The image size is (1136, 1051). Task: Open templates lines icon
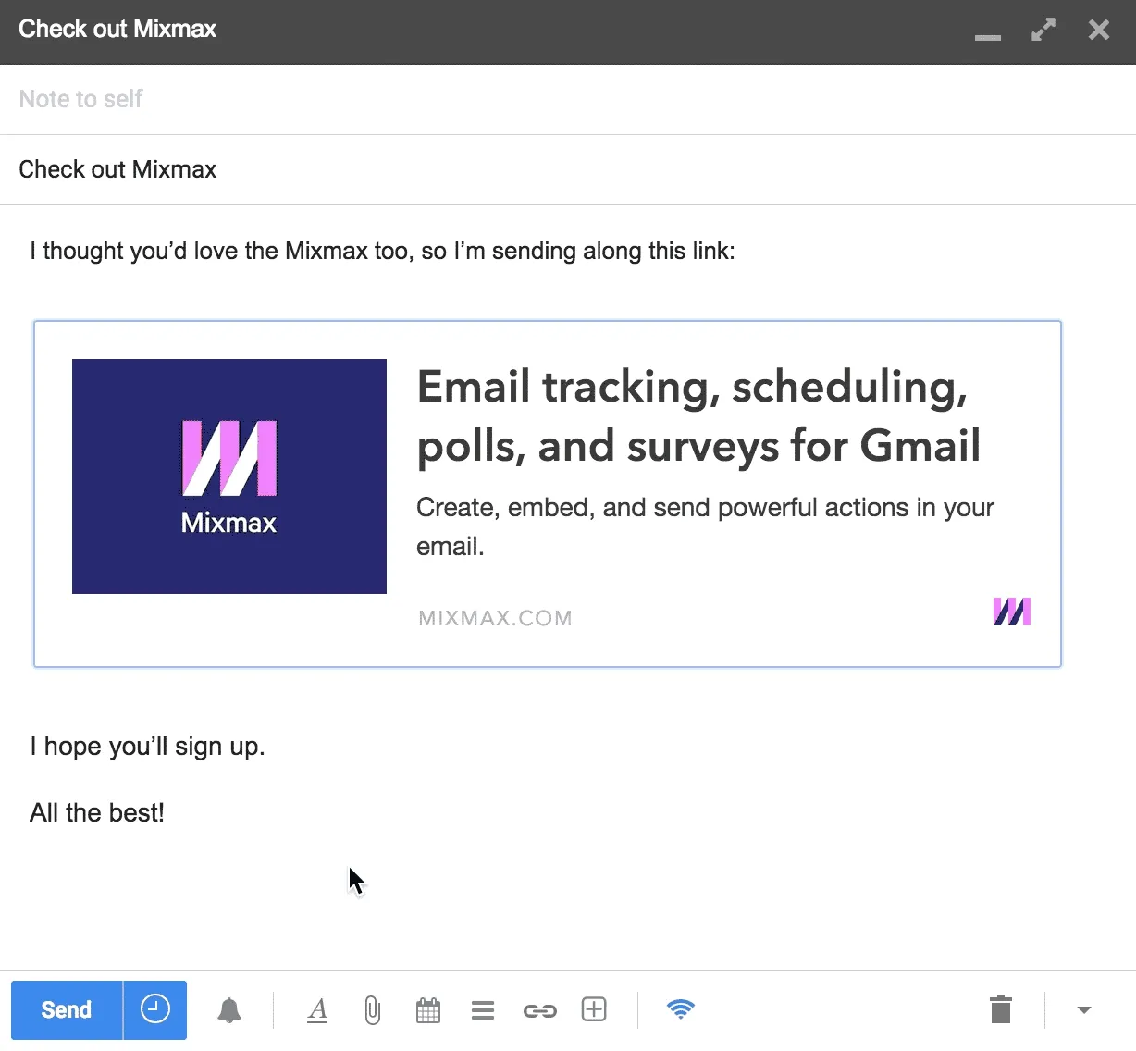tap(483, 1010)
